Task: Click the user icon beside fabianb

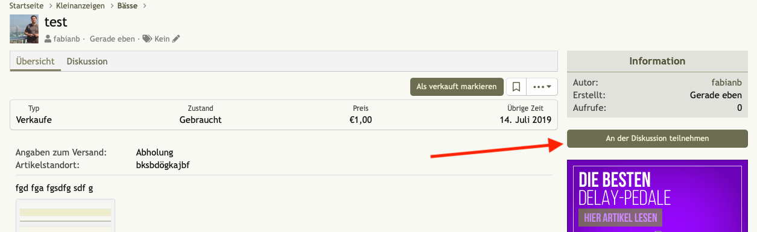Action: click(48, 39)
